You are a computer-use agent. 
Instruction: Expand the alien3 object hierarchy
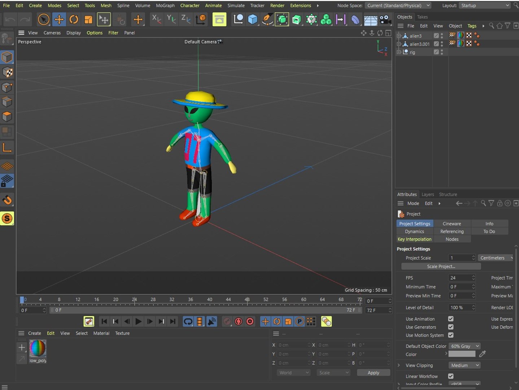click(x=399, y=36)
